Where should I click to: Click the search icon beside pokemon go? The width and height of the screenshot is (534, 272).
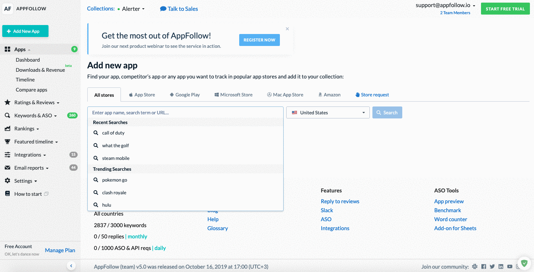[96, 180]
